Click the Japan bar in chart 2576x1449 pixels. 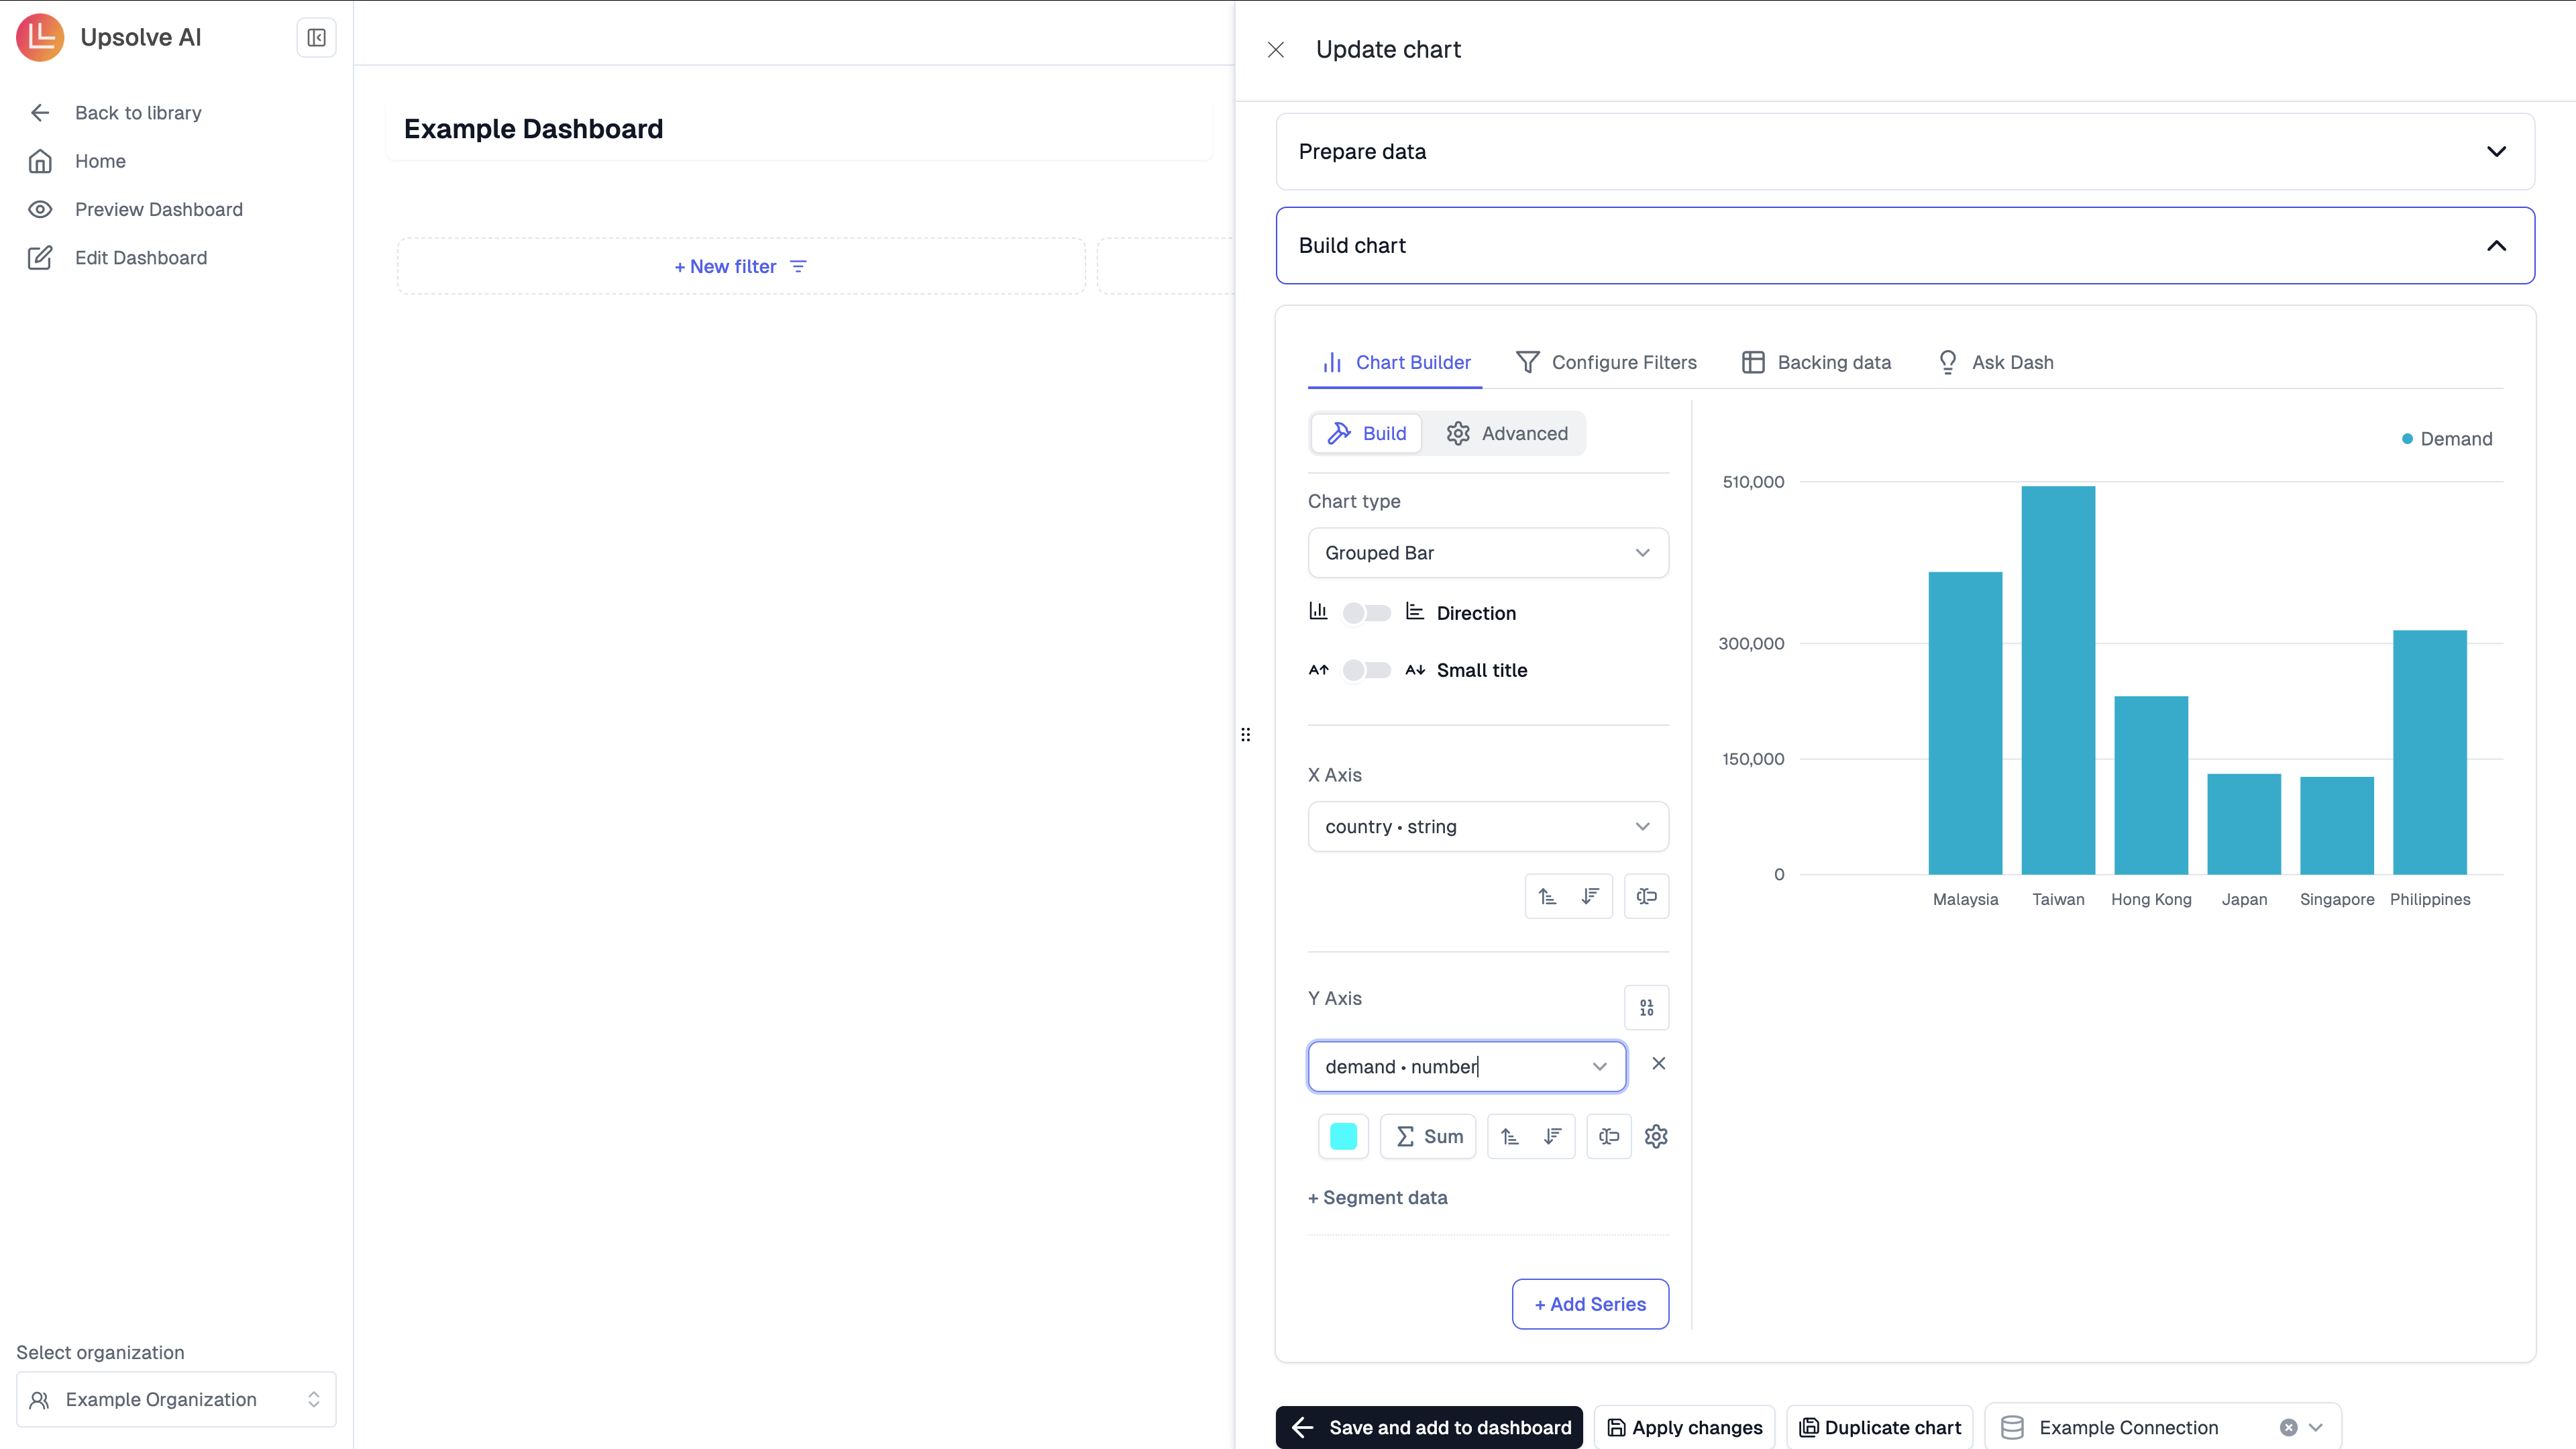tap(2244, 824)
